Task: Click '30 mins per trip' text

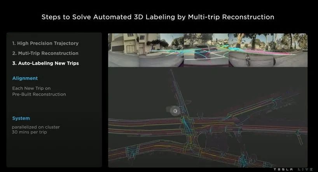Action: (x=29, y=132)
